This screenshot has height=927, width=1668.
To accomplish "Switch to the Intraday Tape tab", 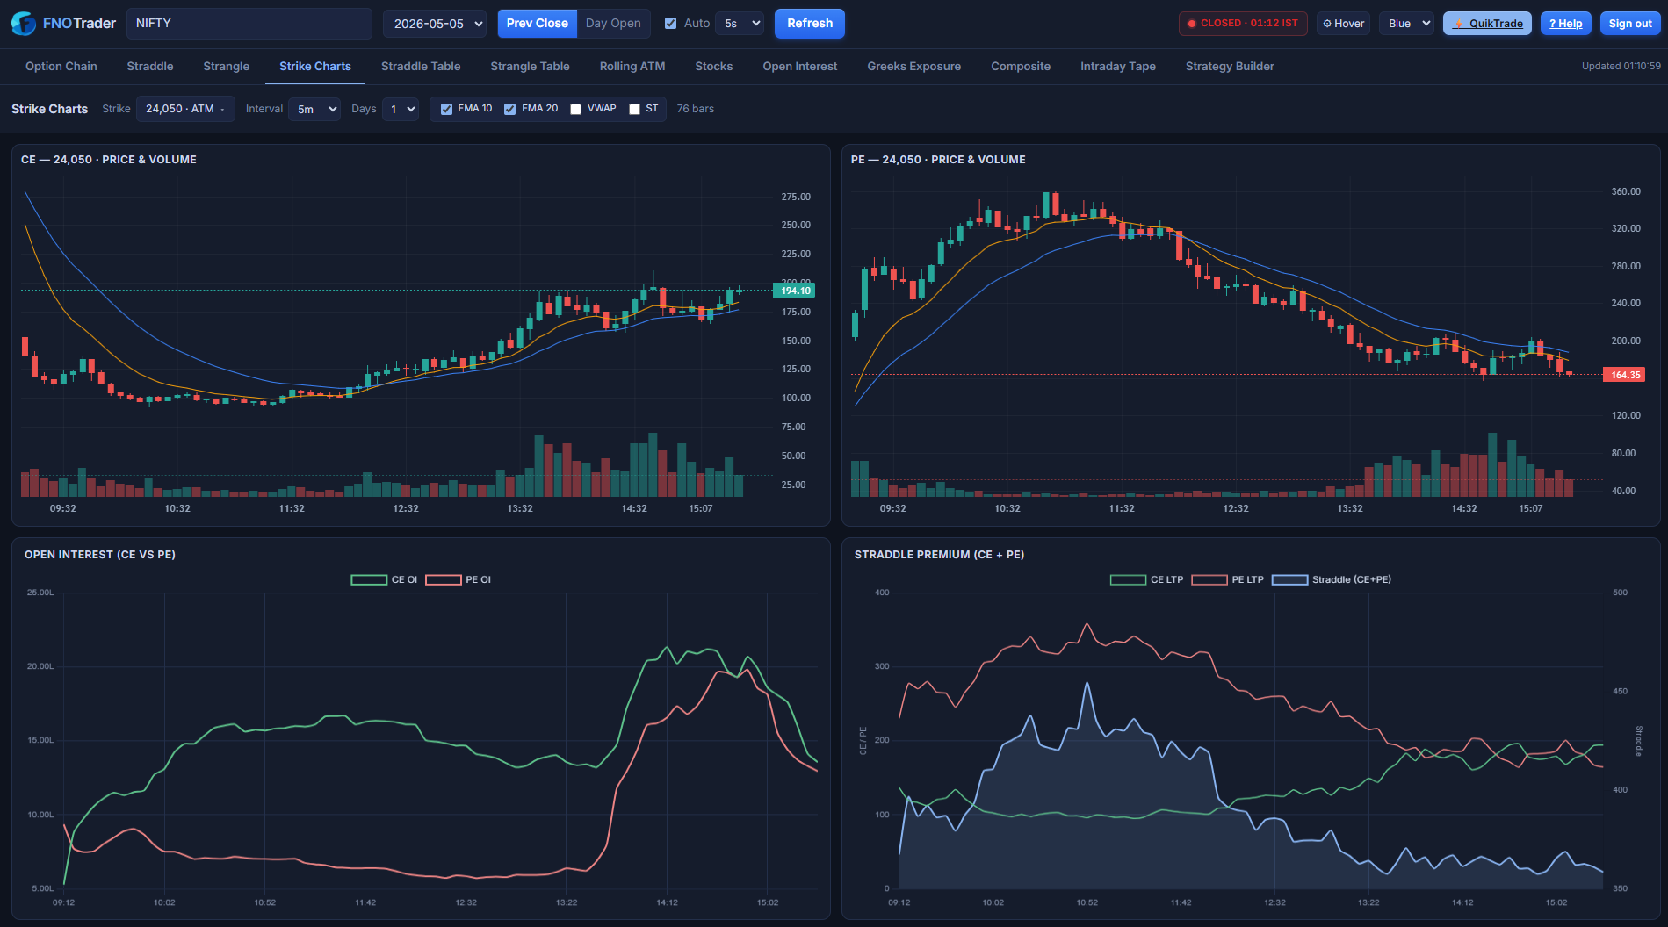I will point(1118,67).
